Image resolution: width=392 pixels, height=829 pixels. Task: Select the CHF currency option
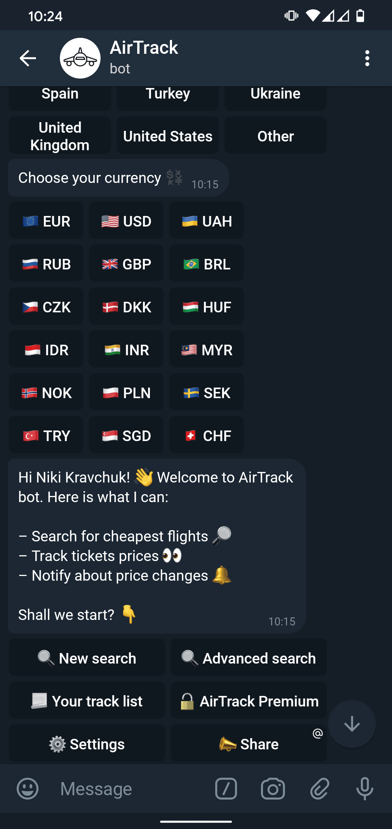coord(207,435)
